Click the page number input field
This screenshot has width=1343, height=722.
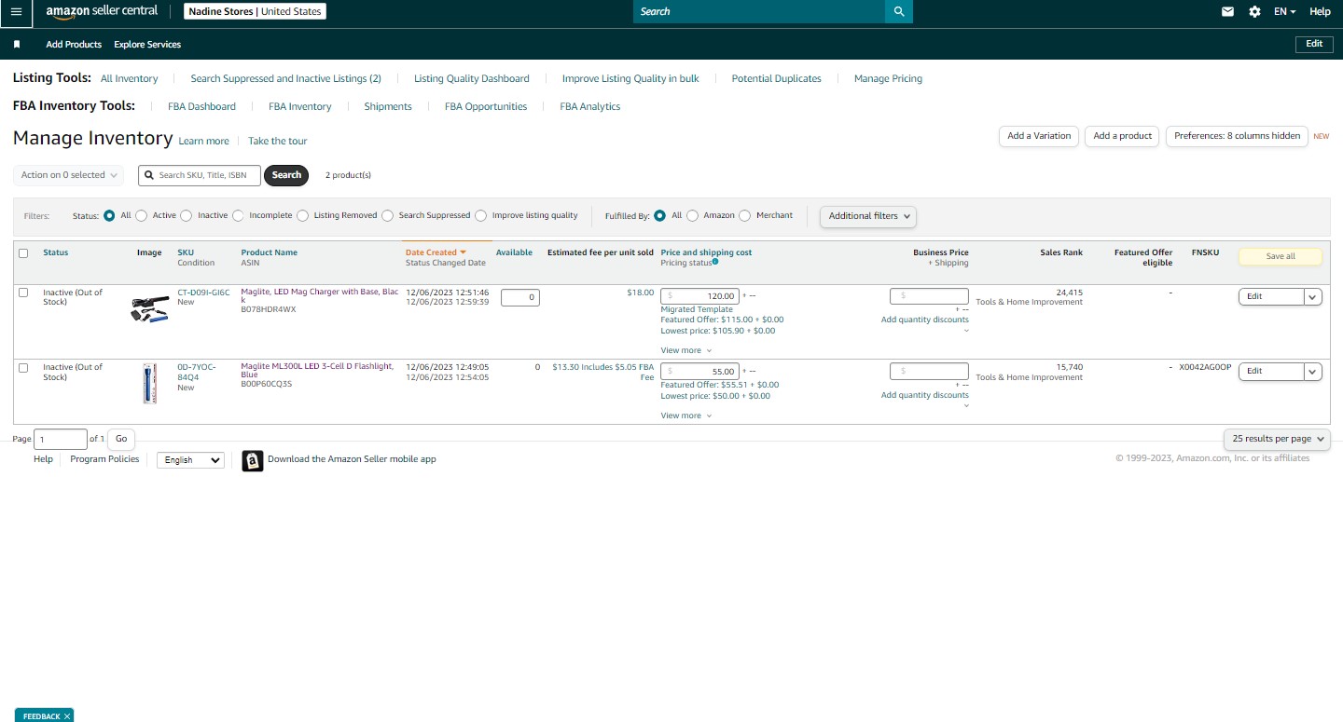point(61,439)
